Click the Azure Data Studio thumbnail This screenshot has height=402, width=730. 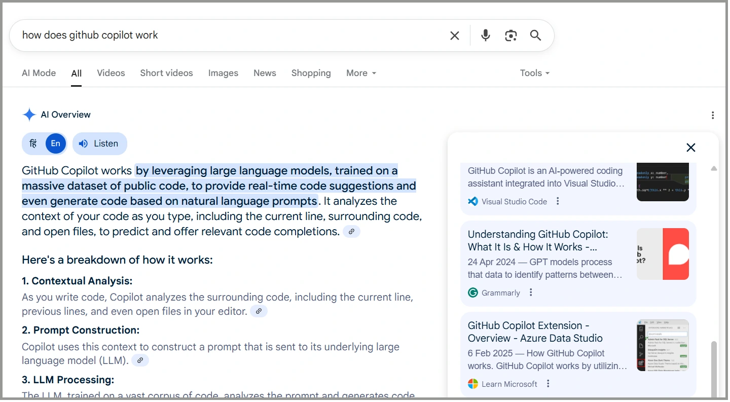click(663, 345)
